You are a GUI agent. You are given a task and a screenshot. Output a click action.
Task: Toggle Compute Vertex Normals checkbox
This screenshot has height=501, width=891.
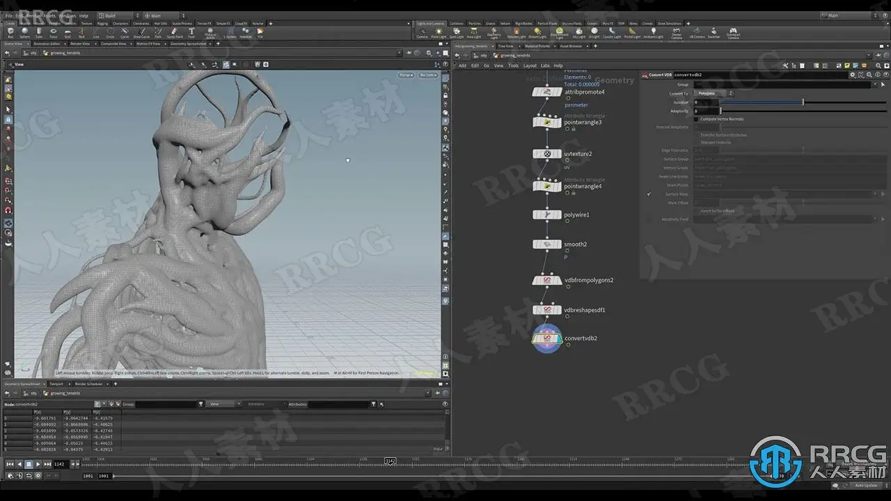click(x=696, y=119)
